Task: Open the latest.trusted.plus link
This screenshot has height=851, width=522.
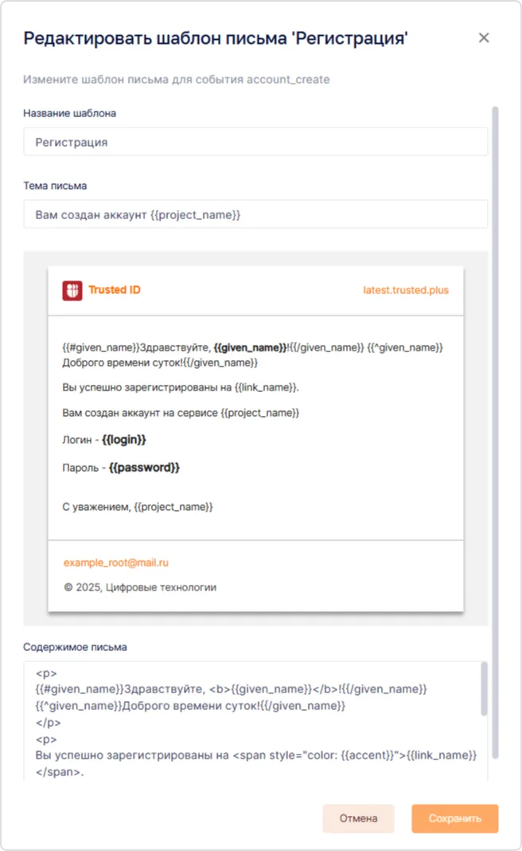Action: click(x=405, y=290)
